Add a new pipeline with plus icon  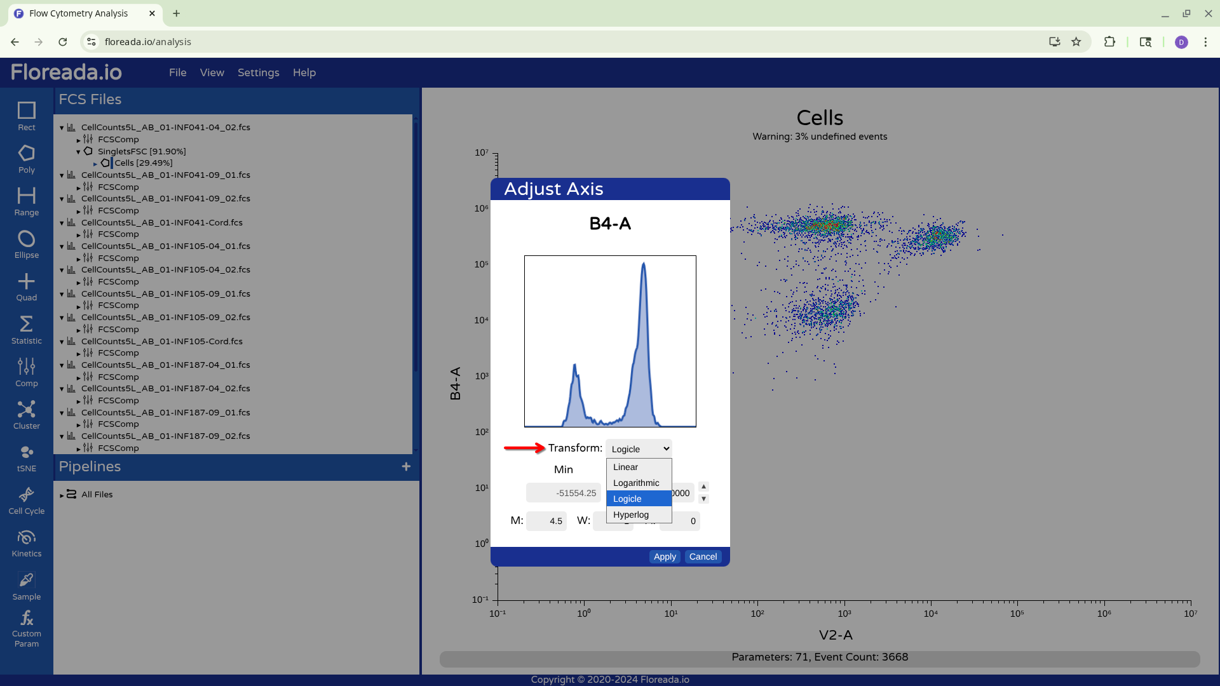pos(406,467)
